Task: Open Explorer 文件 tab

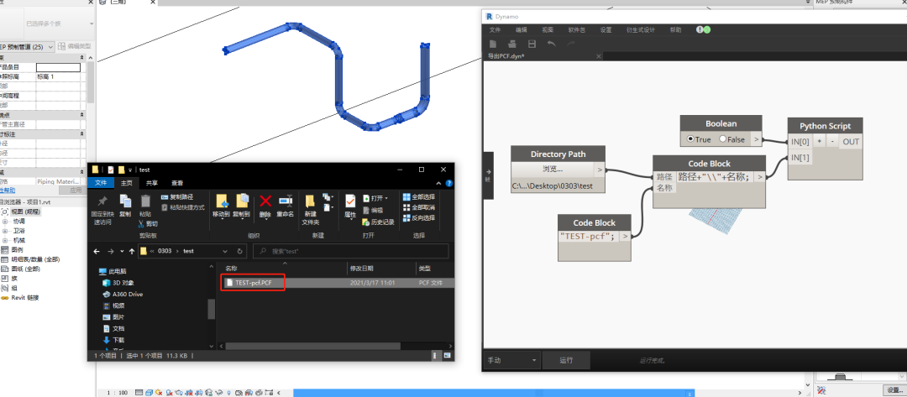Action: [x=101, y=183]
